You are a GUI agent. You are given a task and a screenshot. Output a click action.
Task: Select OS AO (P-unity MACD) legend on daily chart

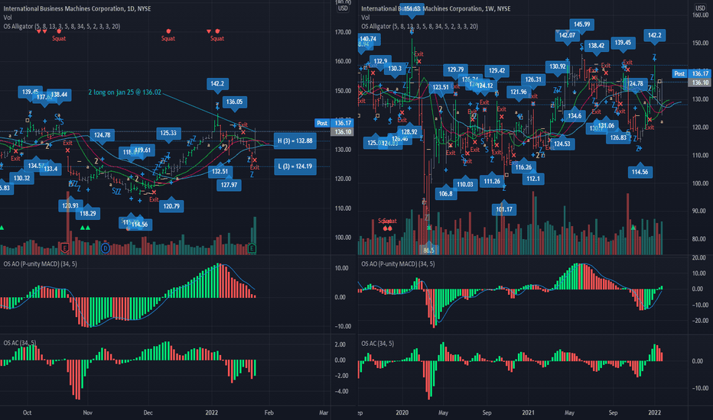tap(40, 263)
